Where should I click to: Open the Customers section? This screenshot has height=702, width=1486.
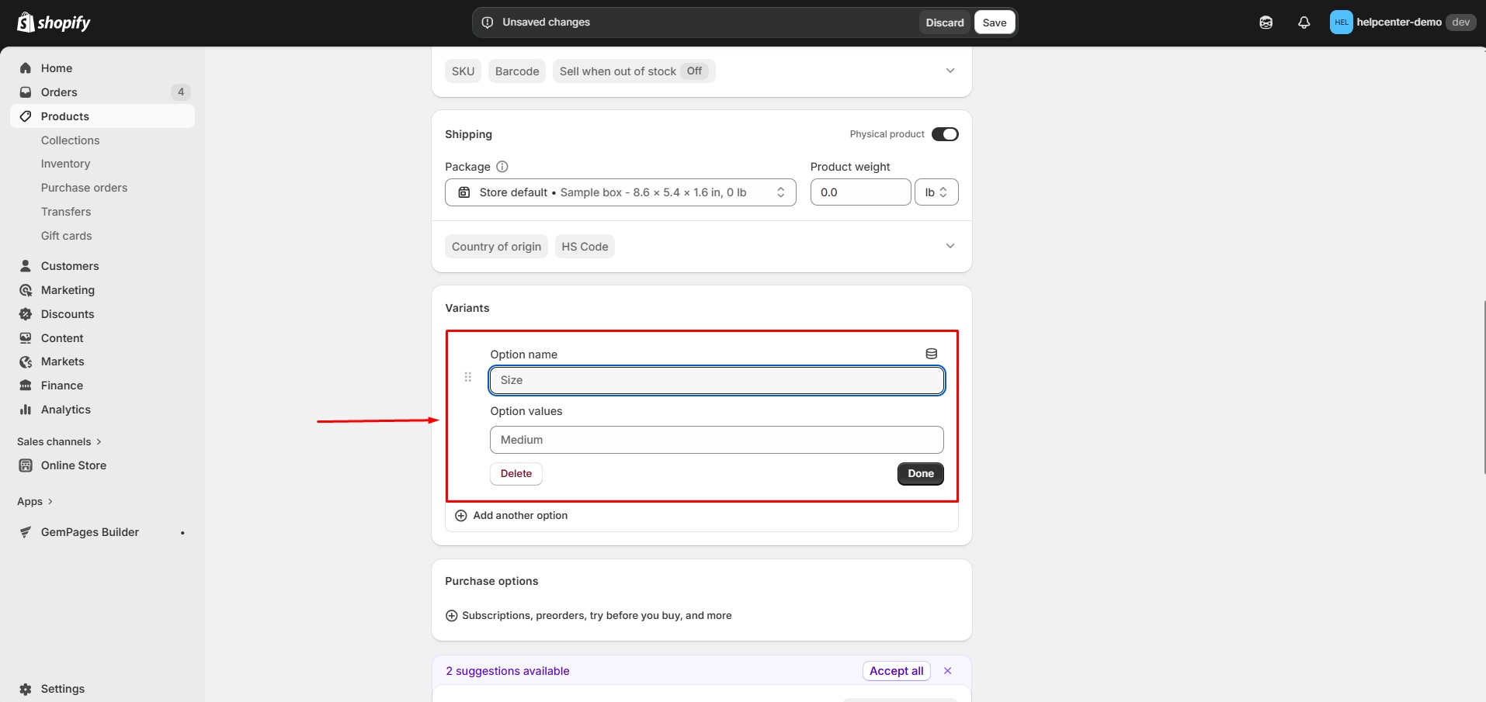[71, 265]
